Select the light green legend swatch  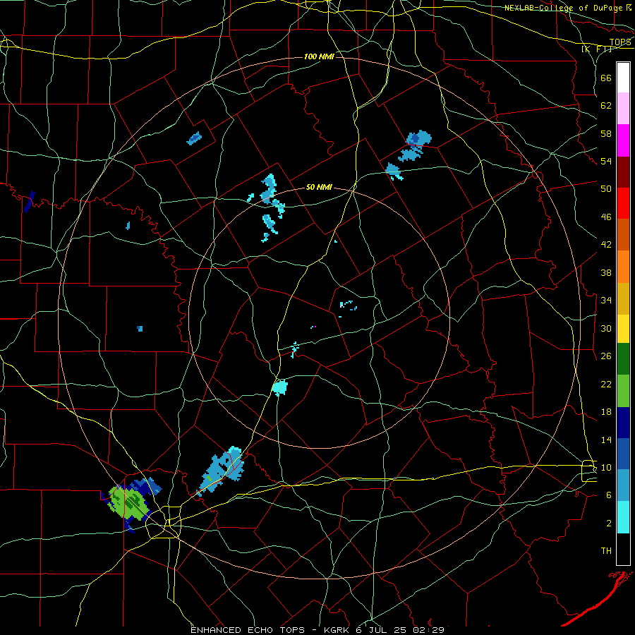point(623,391)
